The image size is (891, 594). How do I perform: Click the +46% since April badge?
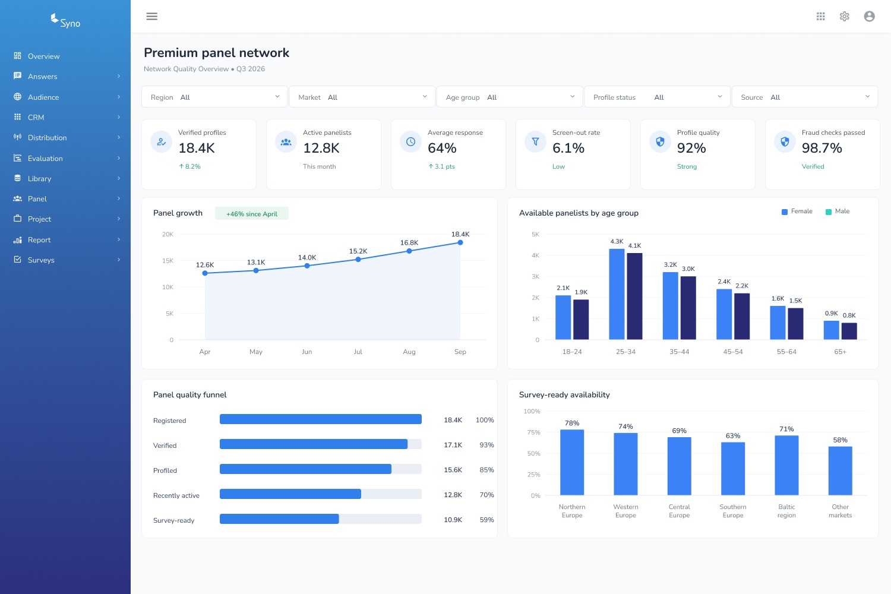point(252,214)
